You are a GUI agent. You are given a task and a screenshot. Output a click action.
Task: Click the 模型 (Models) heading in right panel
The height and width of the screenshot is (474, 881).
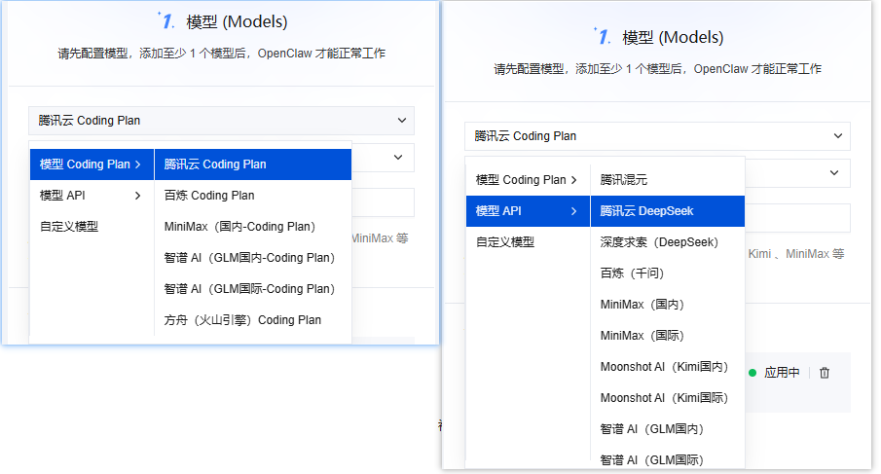click(673, 38)
